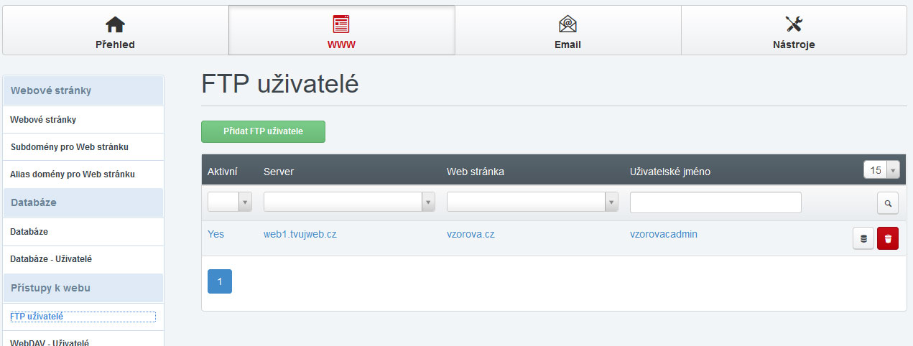Click the magnifier search filter icon

pos(888,204)
